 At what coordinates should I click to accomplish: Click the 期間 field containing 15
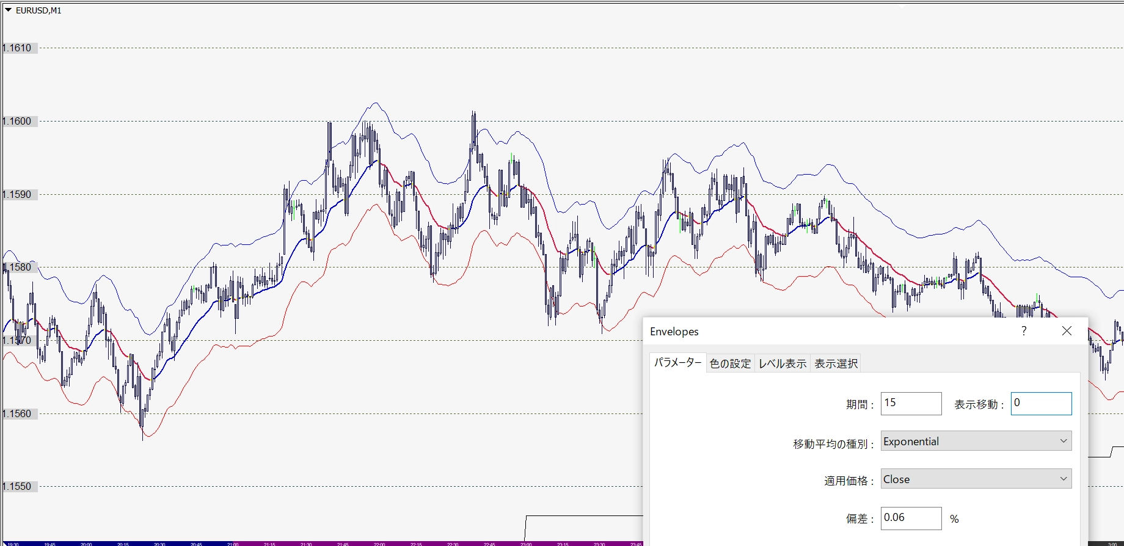point(911,404)
